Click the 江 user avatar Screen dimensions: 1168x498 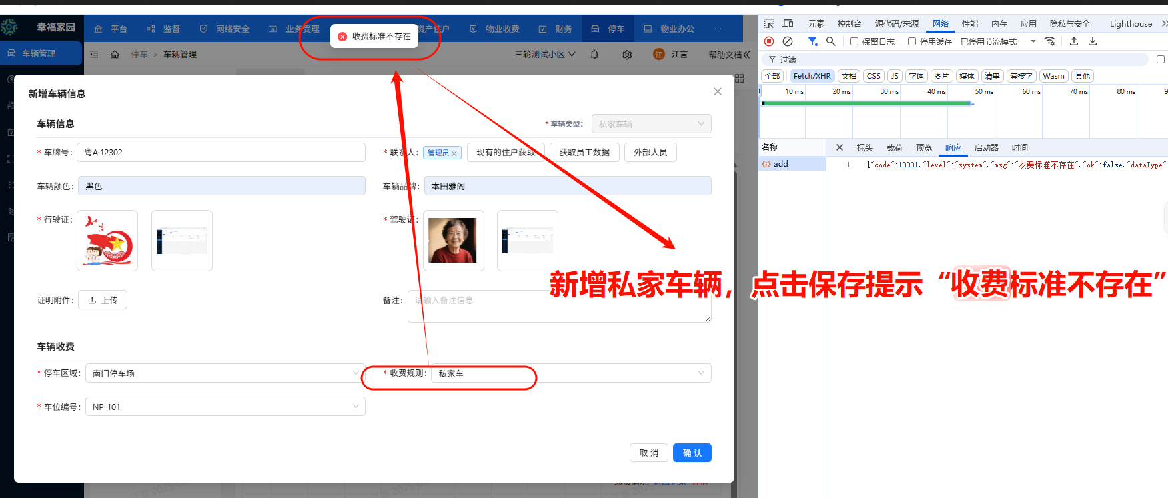pyautogui.click(x=659, y=54)
